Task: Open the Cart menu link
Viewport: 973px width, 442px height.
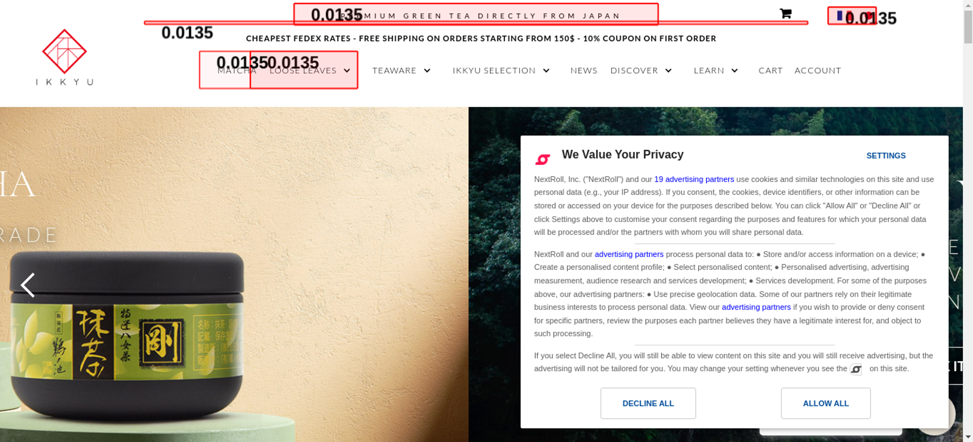Action: coord(771,71)
